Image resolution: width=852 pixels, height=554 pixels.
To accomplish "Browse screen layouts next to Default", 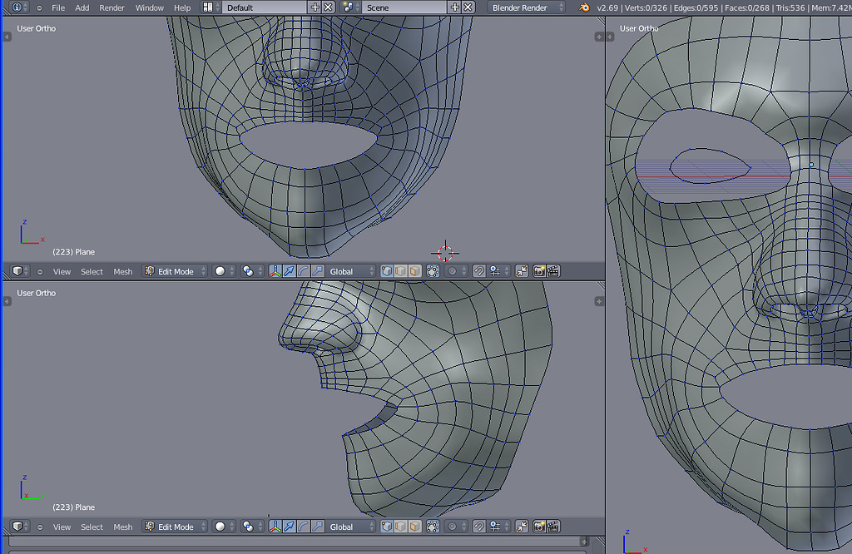I will (x=211, y=7).
